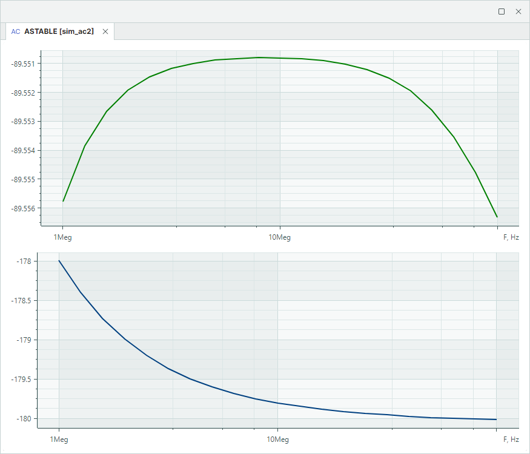
Task: Click the AC icon on the ASTABLE tab
Action: point(16,31)
